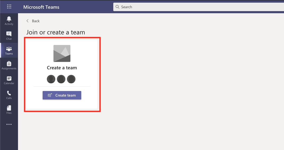
Task: Click the 'Join or create a team' heading
Action: click(56, 32)
